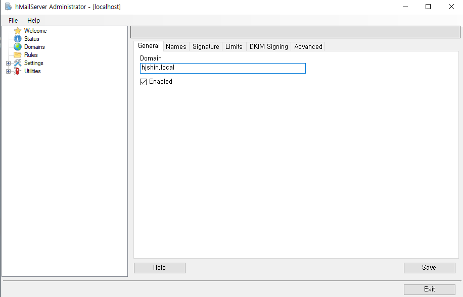Open the Signature tab

point(206,46)
